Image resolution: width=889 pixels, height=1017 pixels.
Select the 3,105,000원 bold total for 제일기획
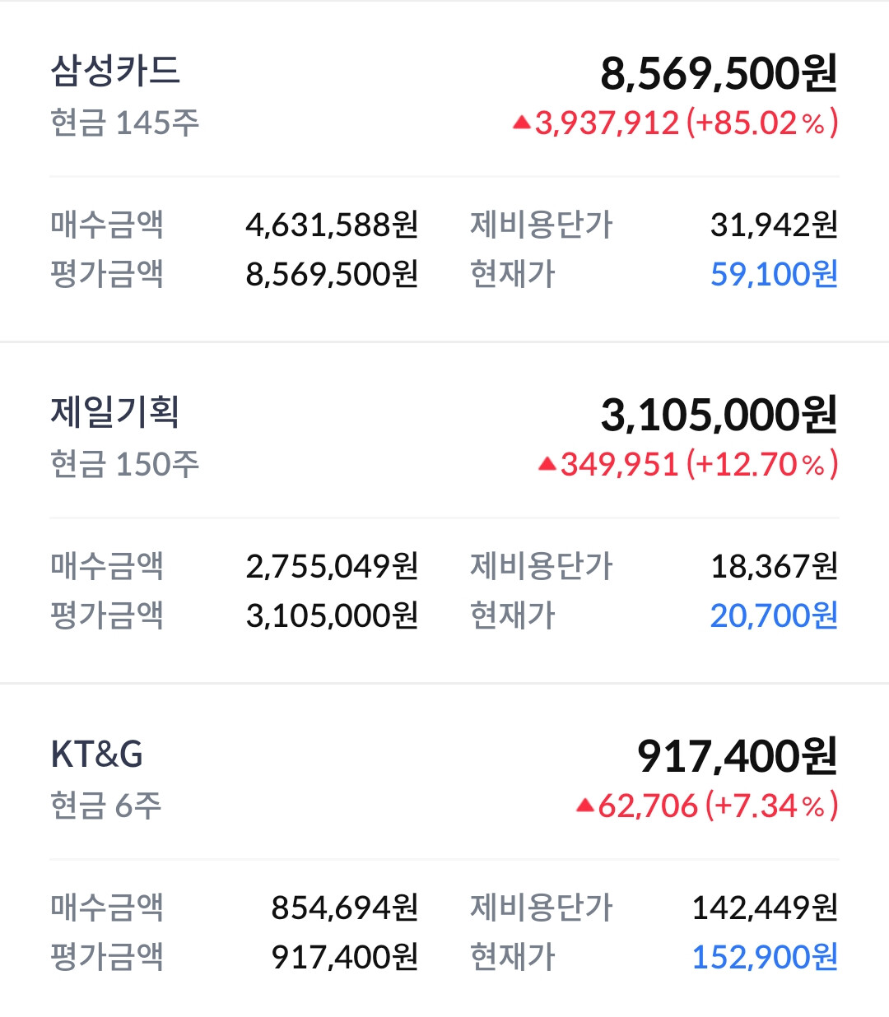[719, 415]
